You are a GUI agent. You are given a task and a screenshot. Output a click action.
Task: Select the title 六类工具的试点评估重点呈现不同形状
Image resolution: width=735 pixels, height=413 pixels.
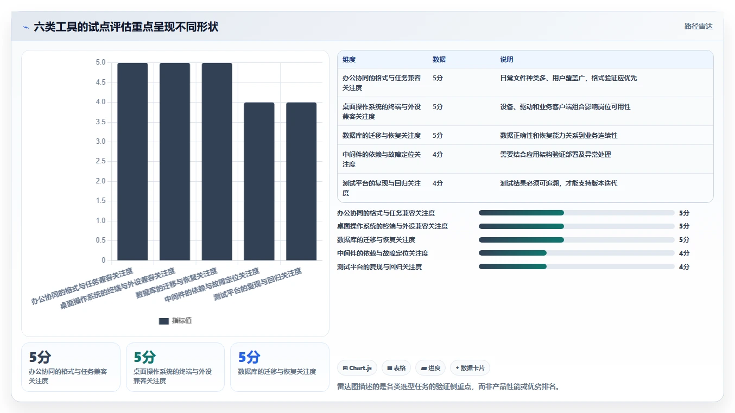126,27
